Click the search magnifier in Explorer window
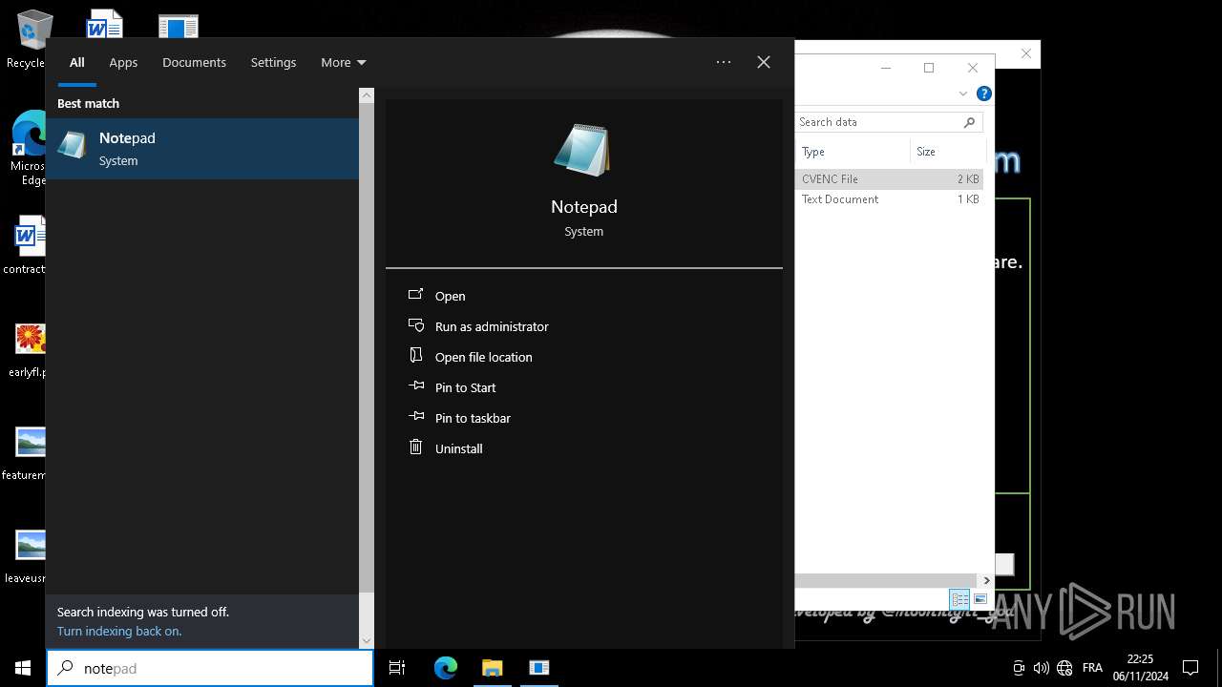The width and height of the screenshot is (1222, 687). [x=969, y=122]
